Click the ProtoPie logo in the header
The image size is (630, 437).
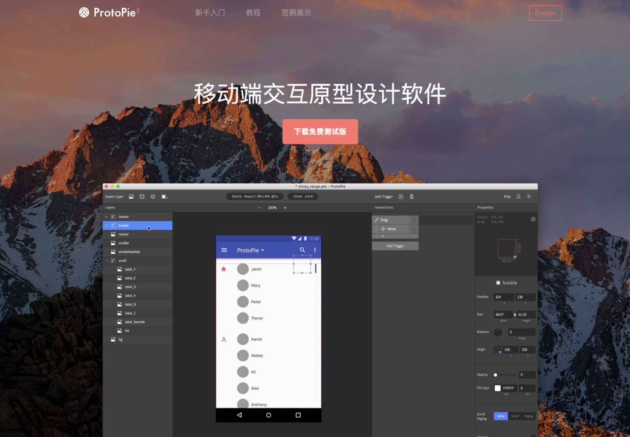pos(109,13)
